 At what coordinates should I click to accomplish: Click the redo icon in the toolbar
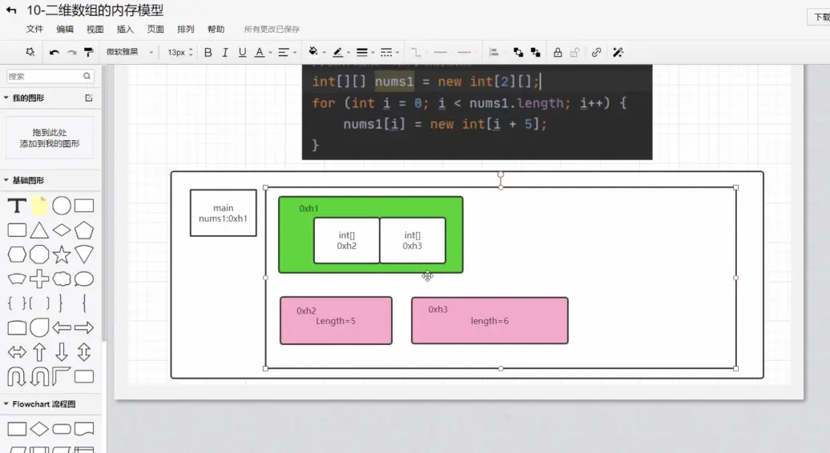click(x=72, y=52)
